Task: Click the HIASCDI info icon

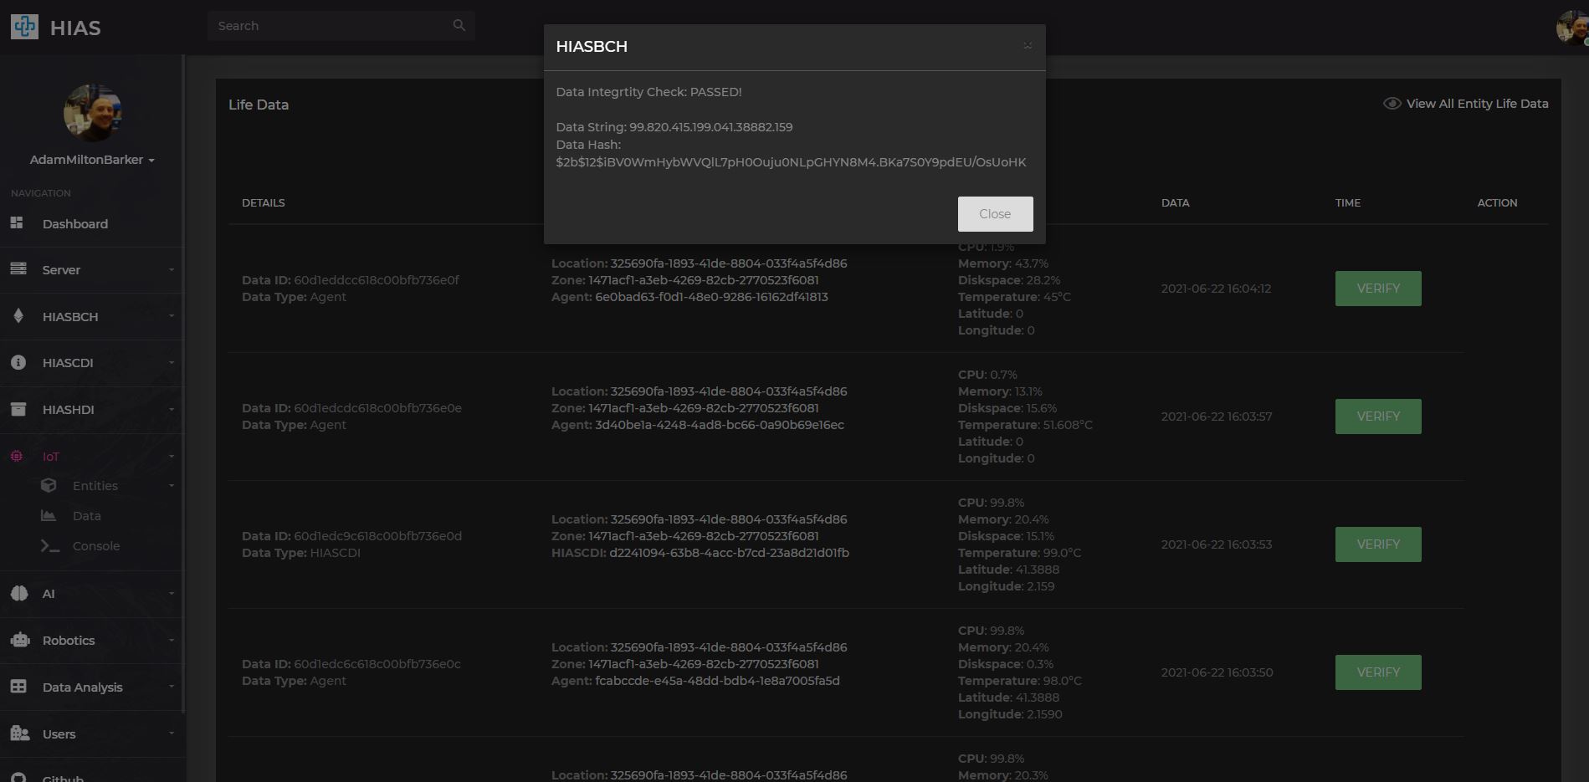Action: tap(18, 362)
